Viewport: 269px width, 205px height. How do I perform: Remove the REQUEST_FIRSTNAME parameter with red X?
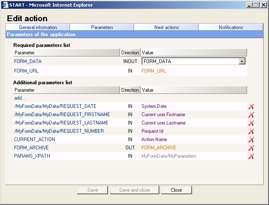click(251, 115)
